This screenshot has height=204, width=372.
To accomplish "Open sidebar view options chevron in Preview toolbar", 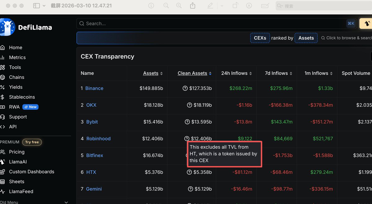I will tap(44, 6).
